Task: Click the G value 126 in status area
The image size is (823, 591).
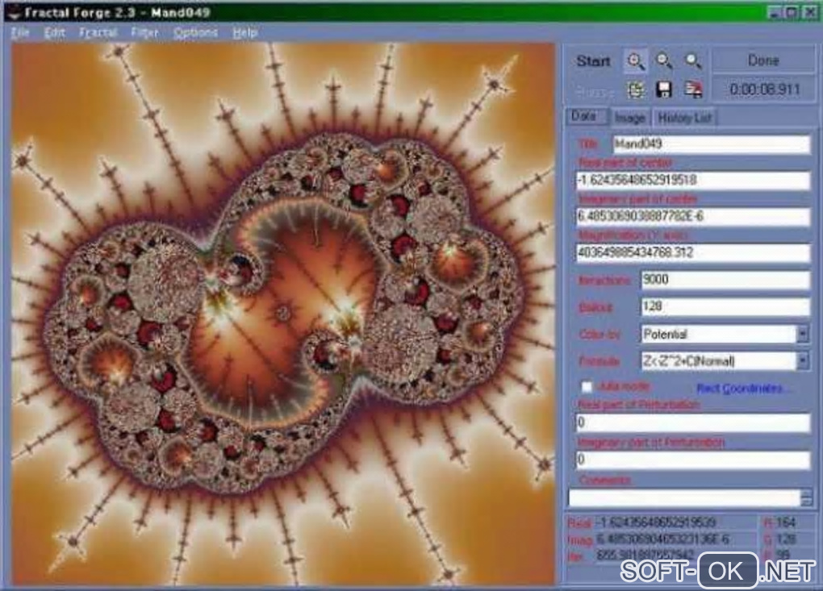Action: tap(785, 539)
